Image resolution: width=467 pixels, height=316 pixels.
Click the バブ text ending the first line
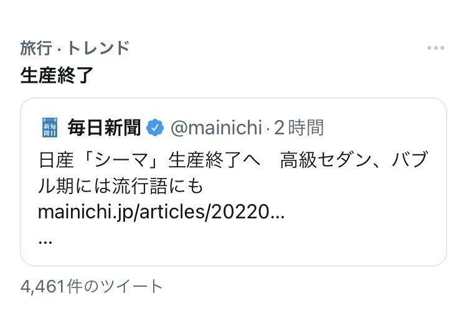410,161
